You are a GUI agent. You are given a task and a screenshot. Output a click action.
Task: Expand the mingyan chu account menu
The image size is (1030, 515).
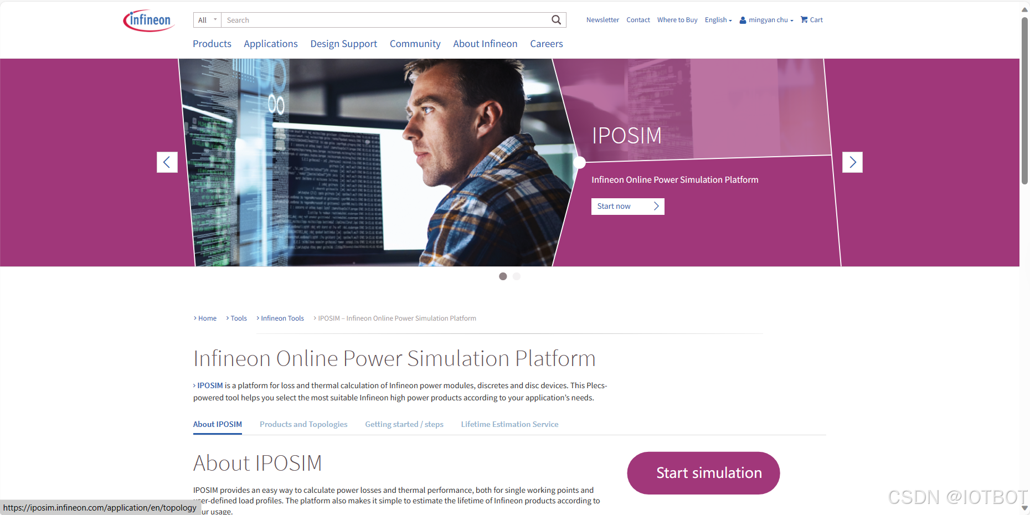click(771, 20)
